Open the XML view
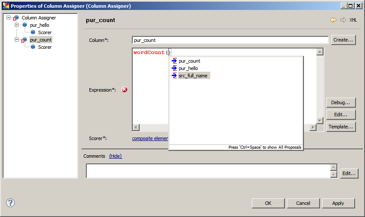 pyautogui.click(x=353, y=20)
